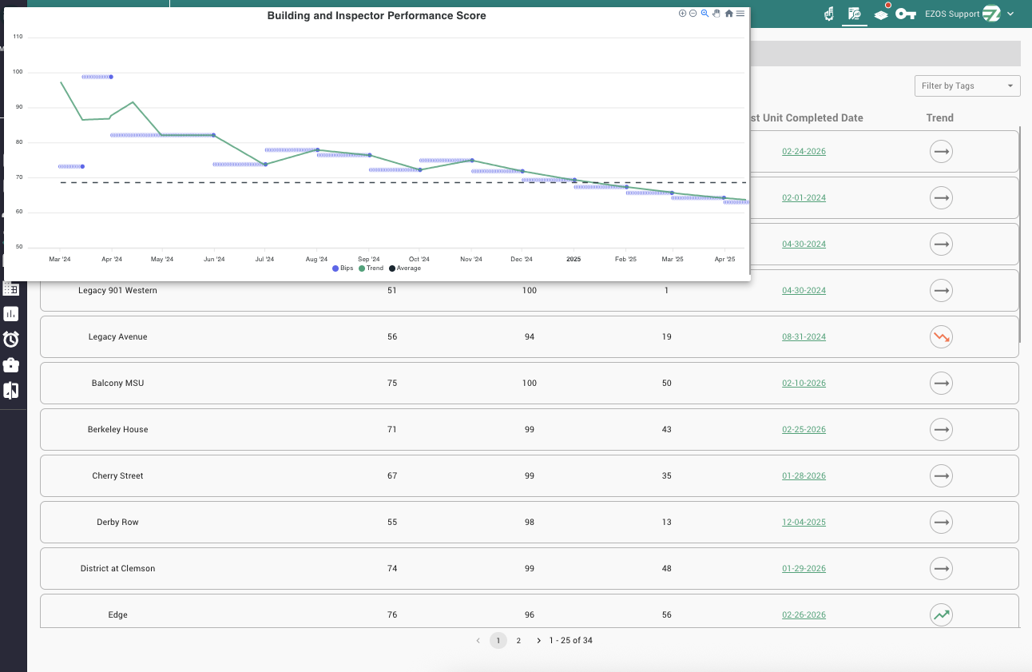Open the bar chart icon in sidebar
Image resolution: width=1032 pixels, height=672 pixels.
coord(11,314)
